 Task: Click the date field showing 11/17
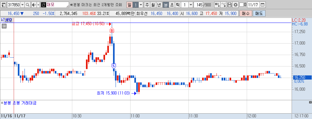pos(253,5)
